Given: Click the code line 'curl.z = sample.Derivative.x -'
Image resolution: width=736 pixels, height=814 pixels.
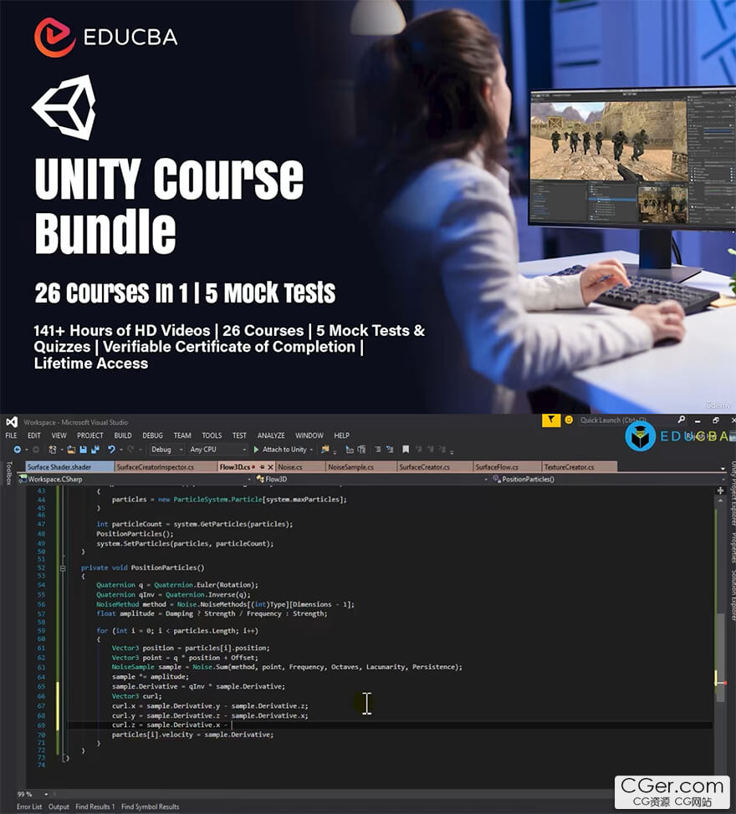Looking at the screenshot, I should click(x=172, y=725).
